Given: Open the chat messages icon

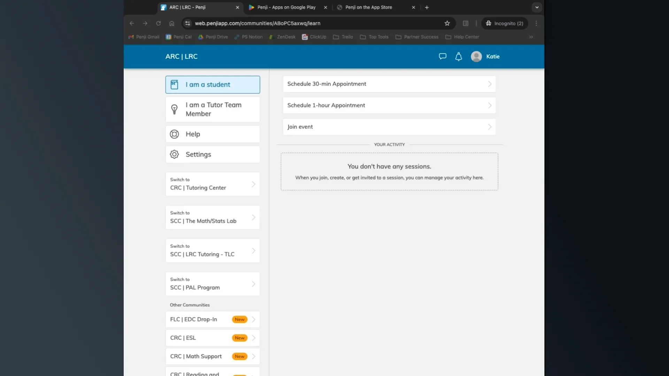Looking at the screenshot, I should (x=443, y=56).
